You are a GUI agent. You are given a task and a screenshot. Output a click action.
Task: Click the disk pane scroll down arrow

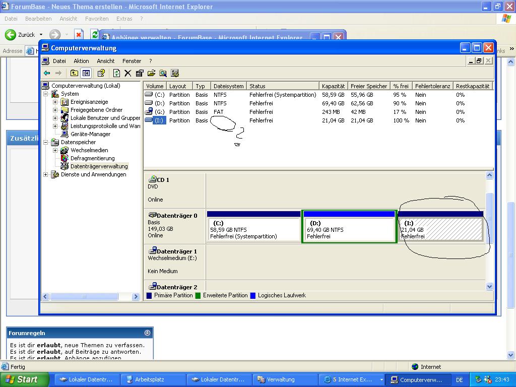tap(489, 286)
